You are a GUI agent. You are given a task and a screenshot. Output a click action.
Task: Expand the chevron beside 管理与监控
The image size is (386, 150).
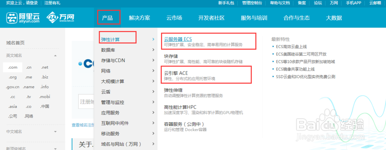[153, 102]
